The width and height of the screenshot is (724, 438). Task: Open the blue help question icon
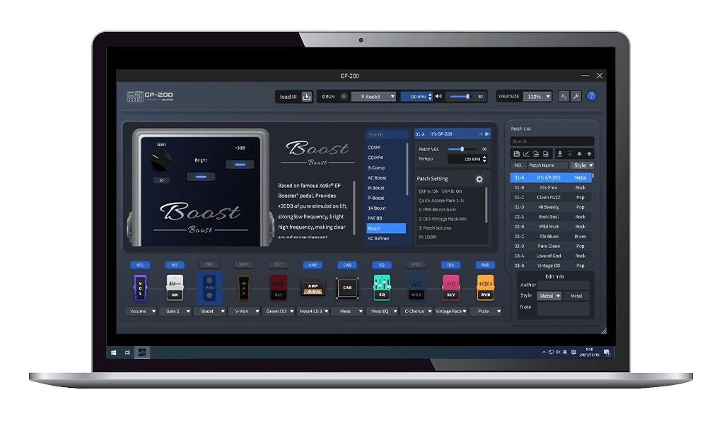point(591,96)
